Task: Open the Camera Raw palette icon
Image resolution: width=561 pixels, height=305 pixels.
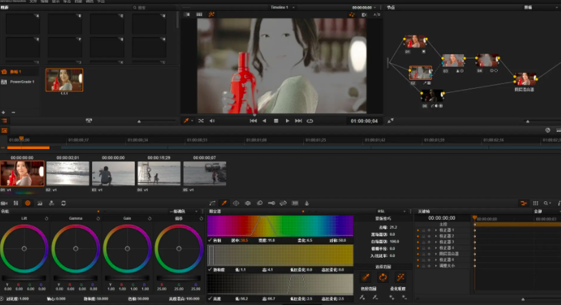Action: tap(4, 203)
